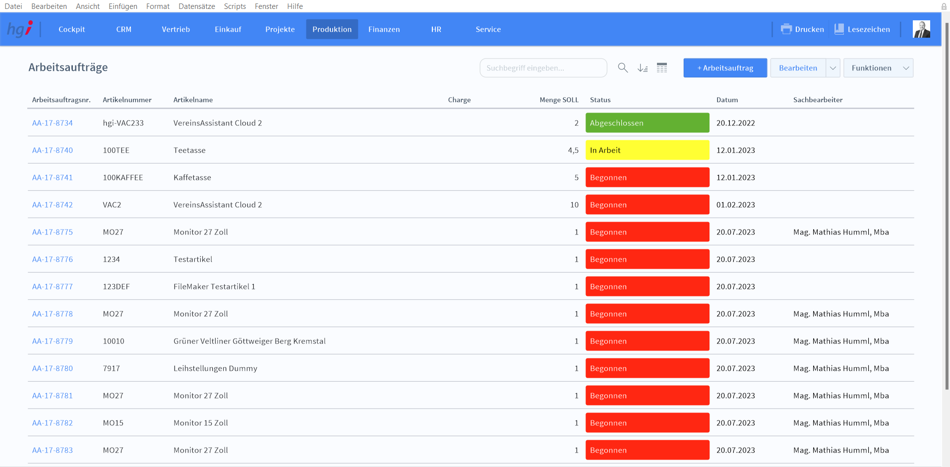The width and height of the screenshot is (950, 467).
Task: Expand the Bearbeiten dropdown arrow
Action: [833, 68]
